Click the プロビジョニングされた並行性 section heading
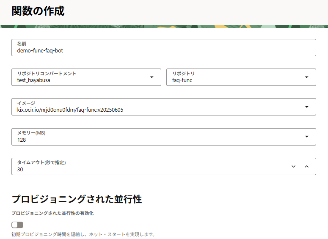This screenshot has width=328, height=239. (x=77, y=199)
